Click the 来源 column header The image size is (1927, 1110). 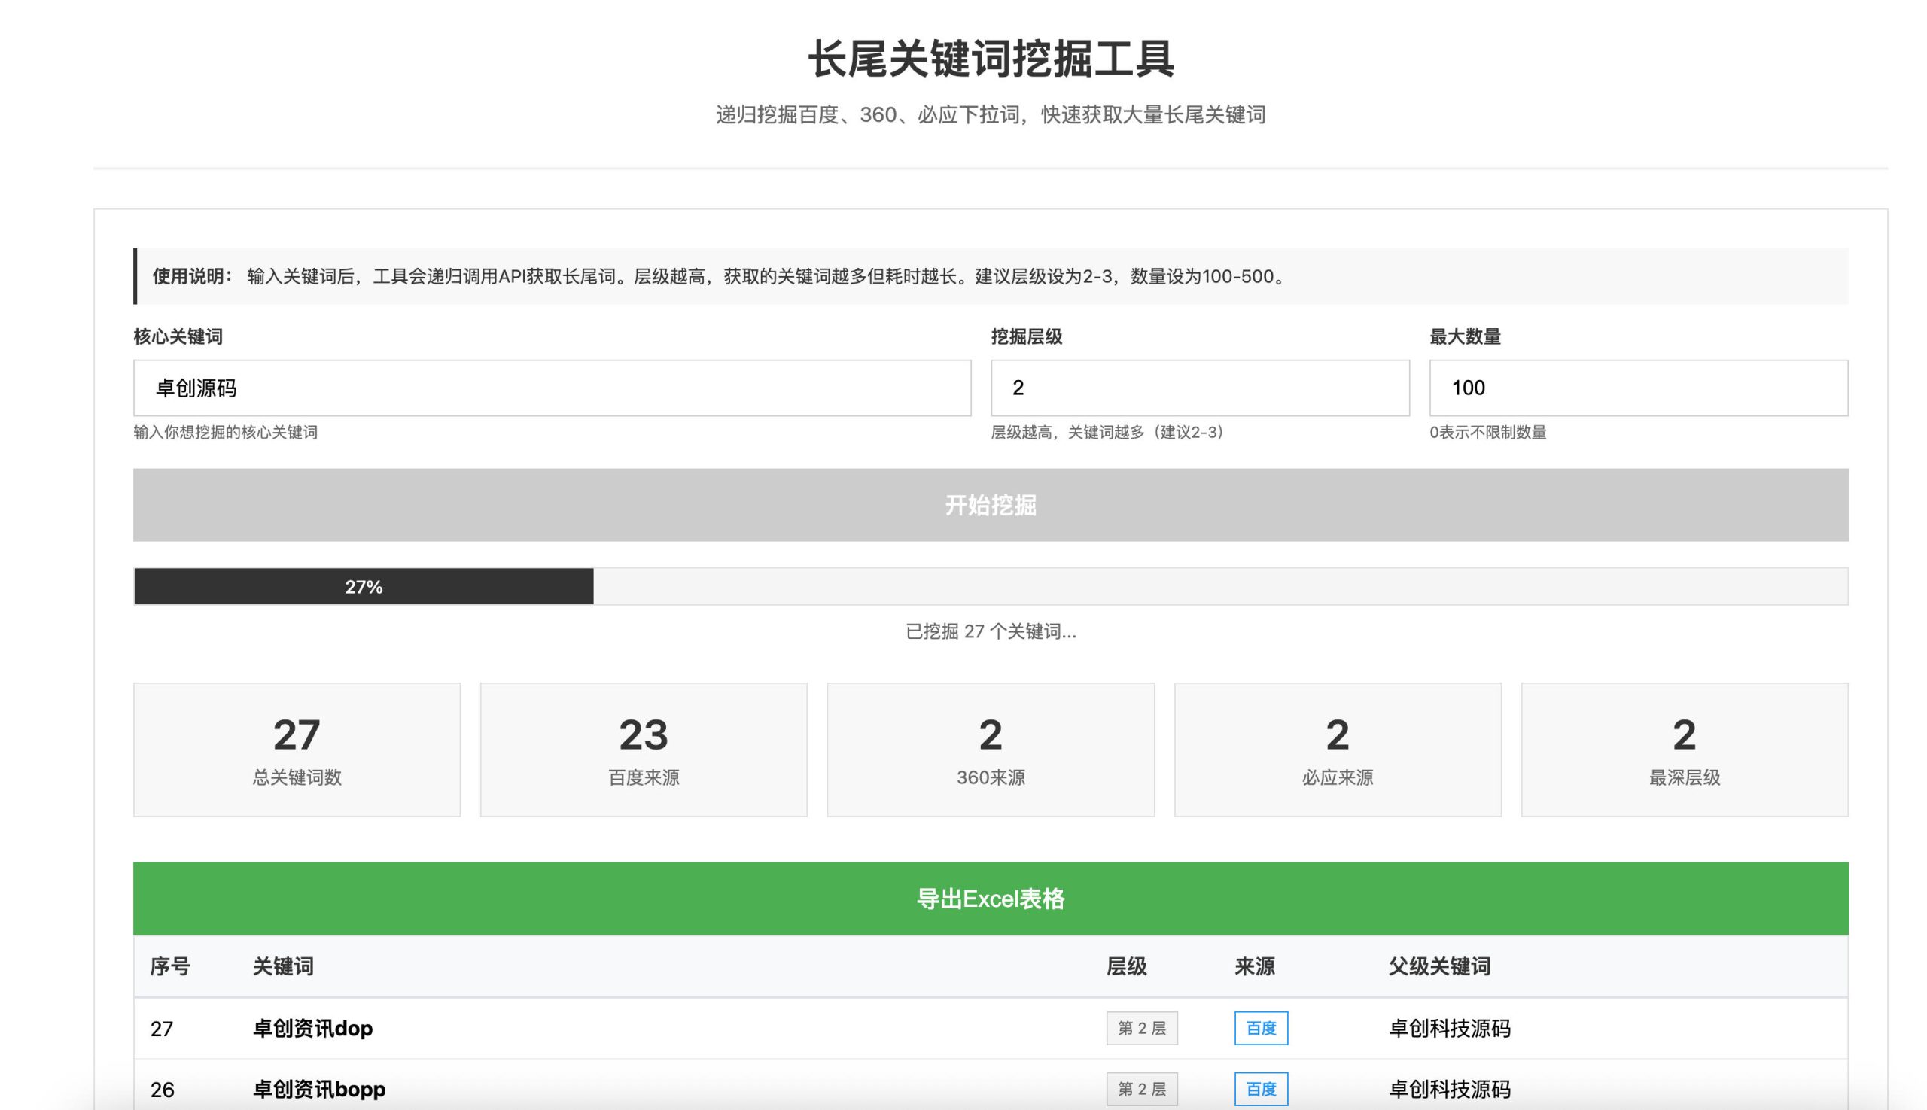click(1254, 967)
